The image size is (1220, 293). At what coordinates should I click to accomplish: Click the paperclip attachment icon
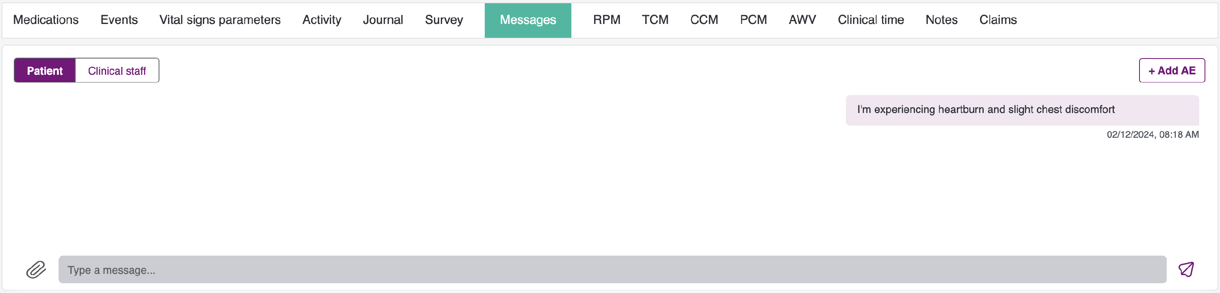36,269
